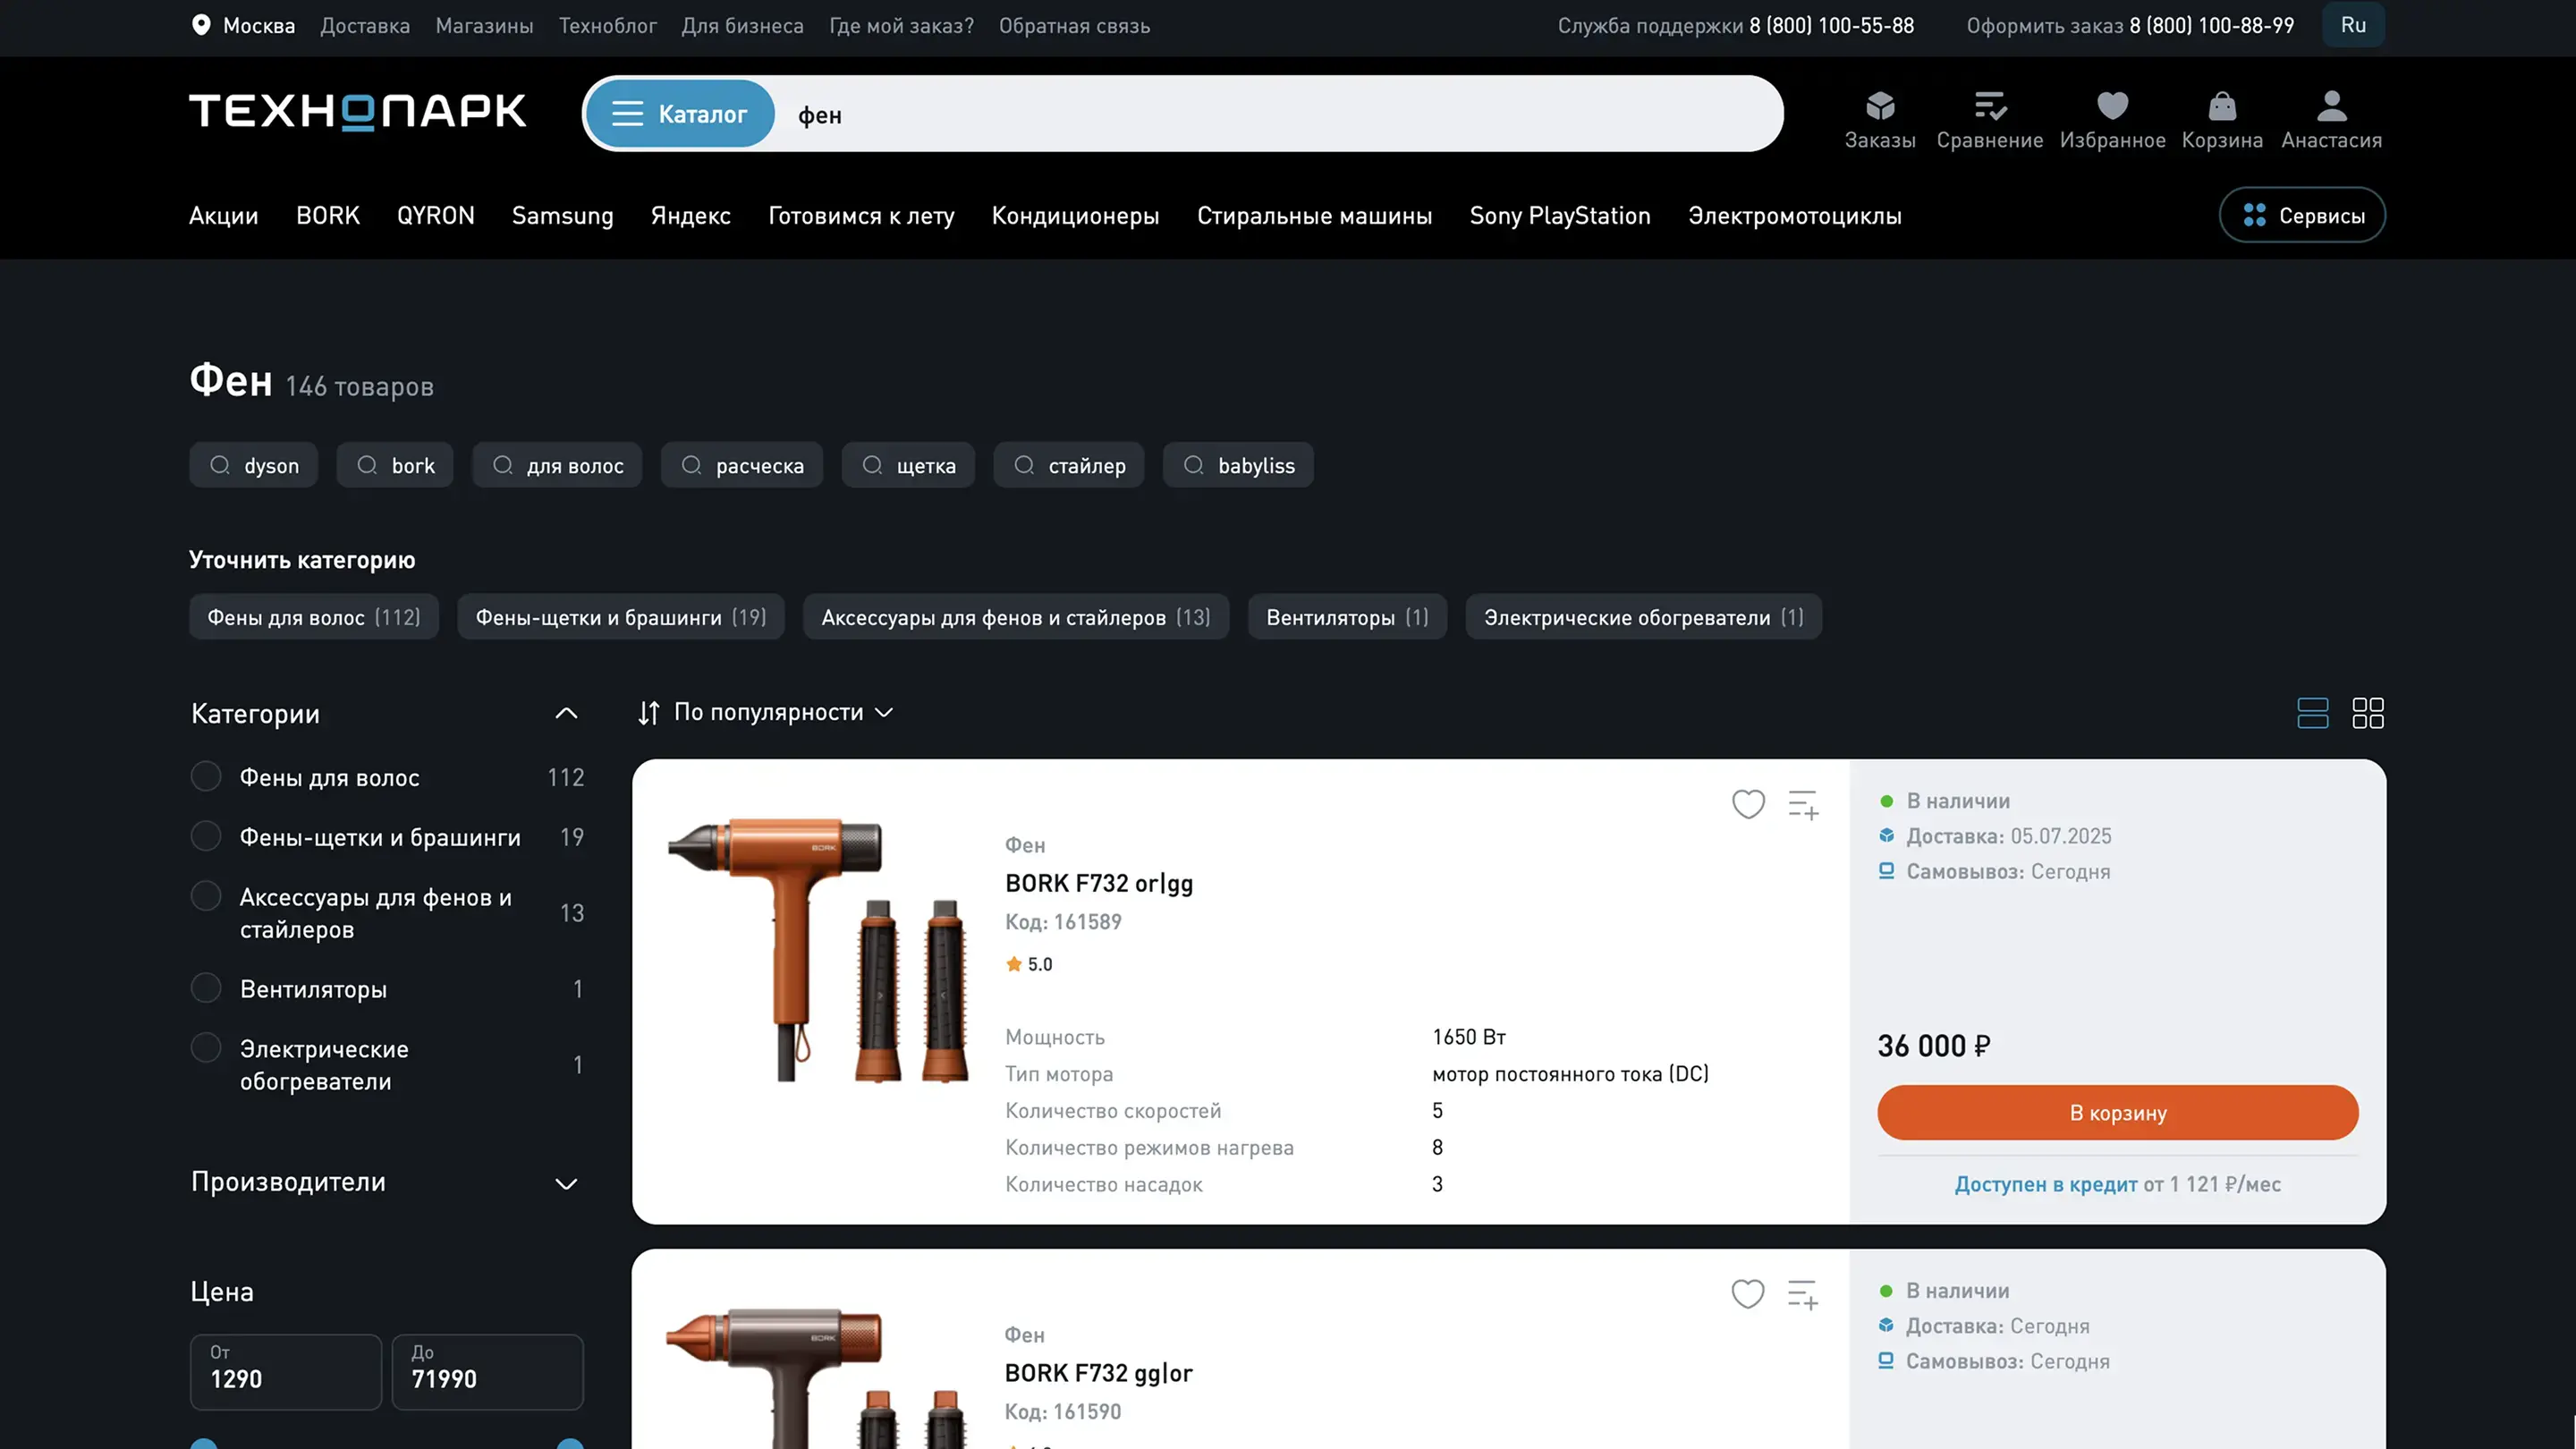Open the Заказы orders icon

click(1879, 106)
